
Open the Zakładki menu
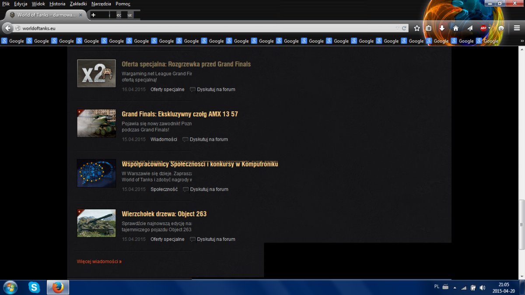tap(79, 3)
